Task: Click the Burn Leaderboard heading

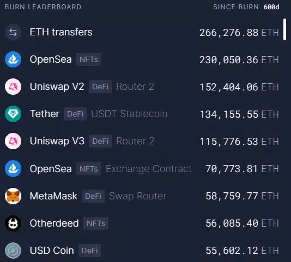Action: click(x=43, y=7)
